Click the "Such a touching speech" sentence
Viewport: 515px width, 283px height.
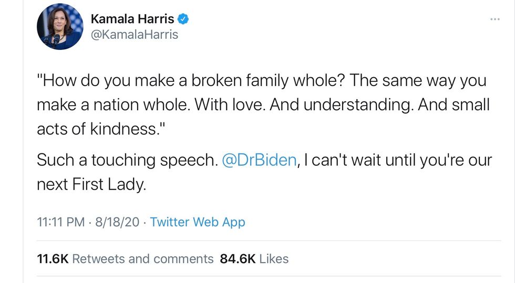[x=126, y=160]
